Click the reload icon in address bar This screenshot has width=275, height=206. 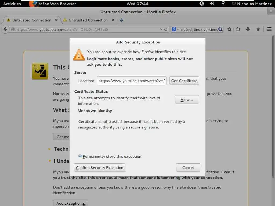166,29
